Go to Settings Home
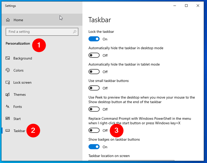 [x=42, y=20]
